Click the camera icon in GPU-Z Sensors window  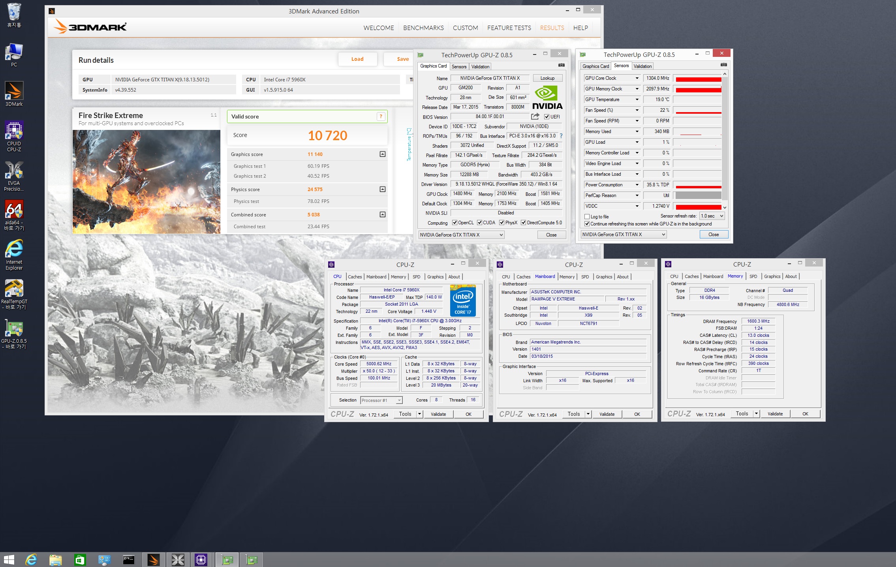pos(723,65)
